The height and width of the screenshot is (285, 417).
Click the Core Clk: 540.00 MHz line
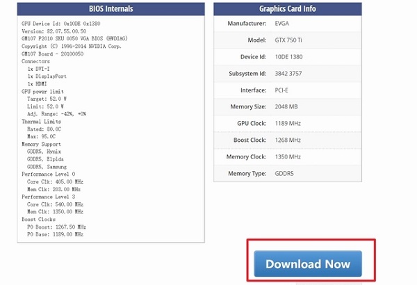[x=55, y=204]
